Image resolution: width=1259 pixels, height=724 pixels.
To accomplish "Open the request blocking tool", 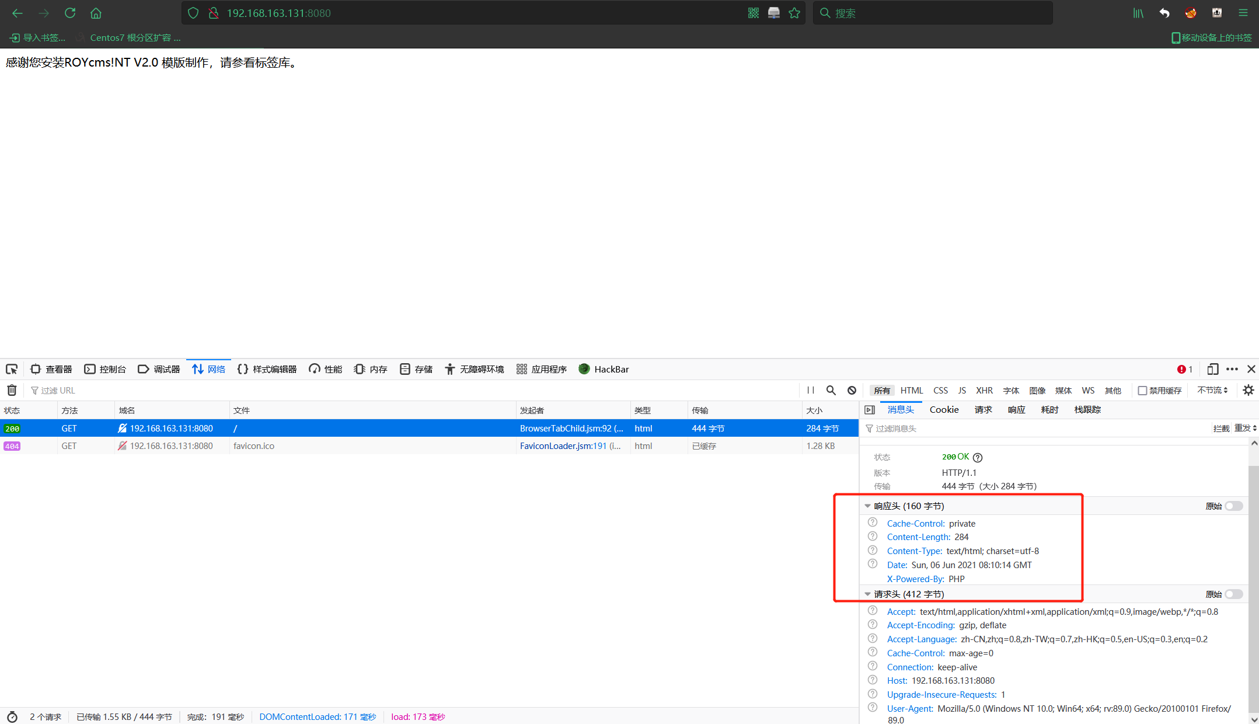I will pos(852,390).
